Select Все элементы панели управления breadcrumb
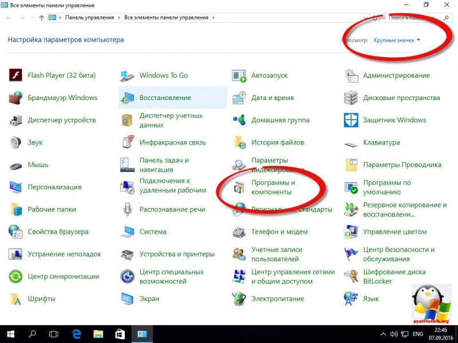The width and height of the screenshot is (458, 343). coord(166,18)
